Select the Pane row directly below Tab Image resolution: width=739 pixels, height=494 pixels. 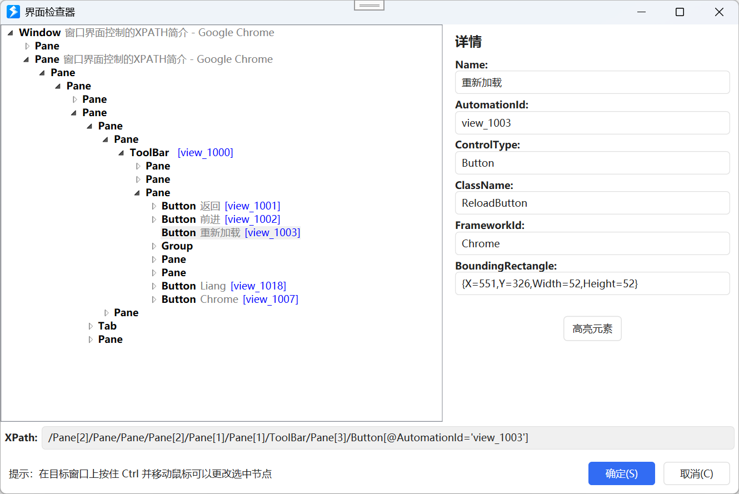pyautogui.click(x=111, y=340)
